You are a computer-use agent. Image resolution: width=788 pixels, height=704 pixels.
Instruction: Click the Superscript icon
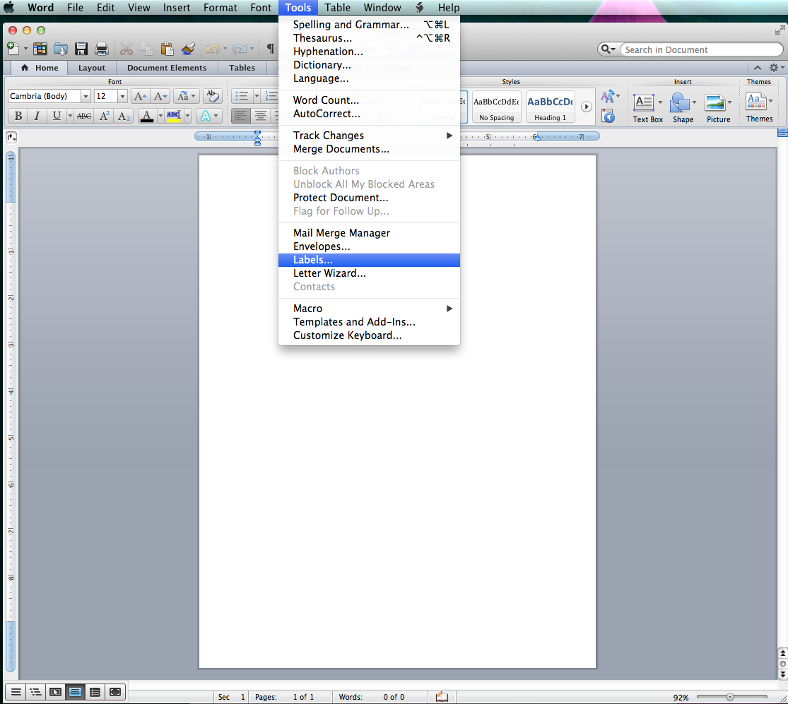105,116
